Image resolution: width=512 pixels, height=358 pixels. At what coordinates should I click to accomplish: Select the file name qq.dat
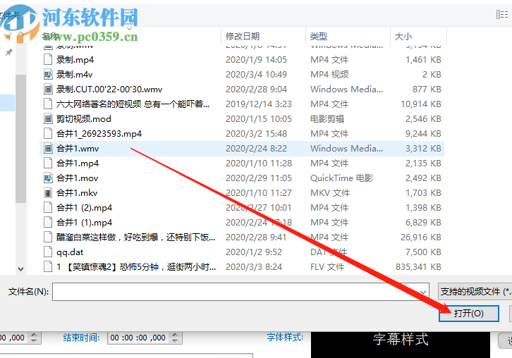70,252
